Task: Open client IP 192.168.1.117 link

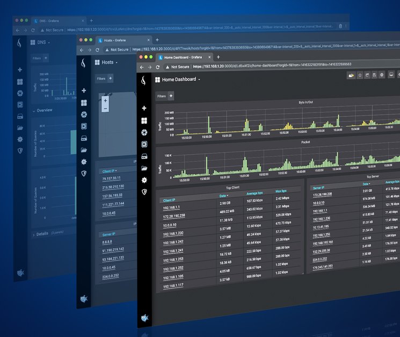Action: coord(173,286)
